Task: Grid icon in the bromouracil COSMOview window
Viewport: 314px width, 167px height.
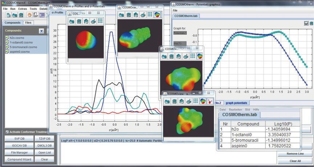Action: click(x=193, y=57)
